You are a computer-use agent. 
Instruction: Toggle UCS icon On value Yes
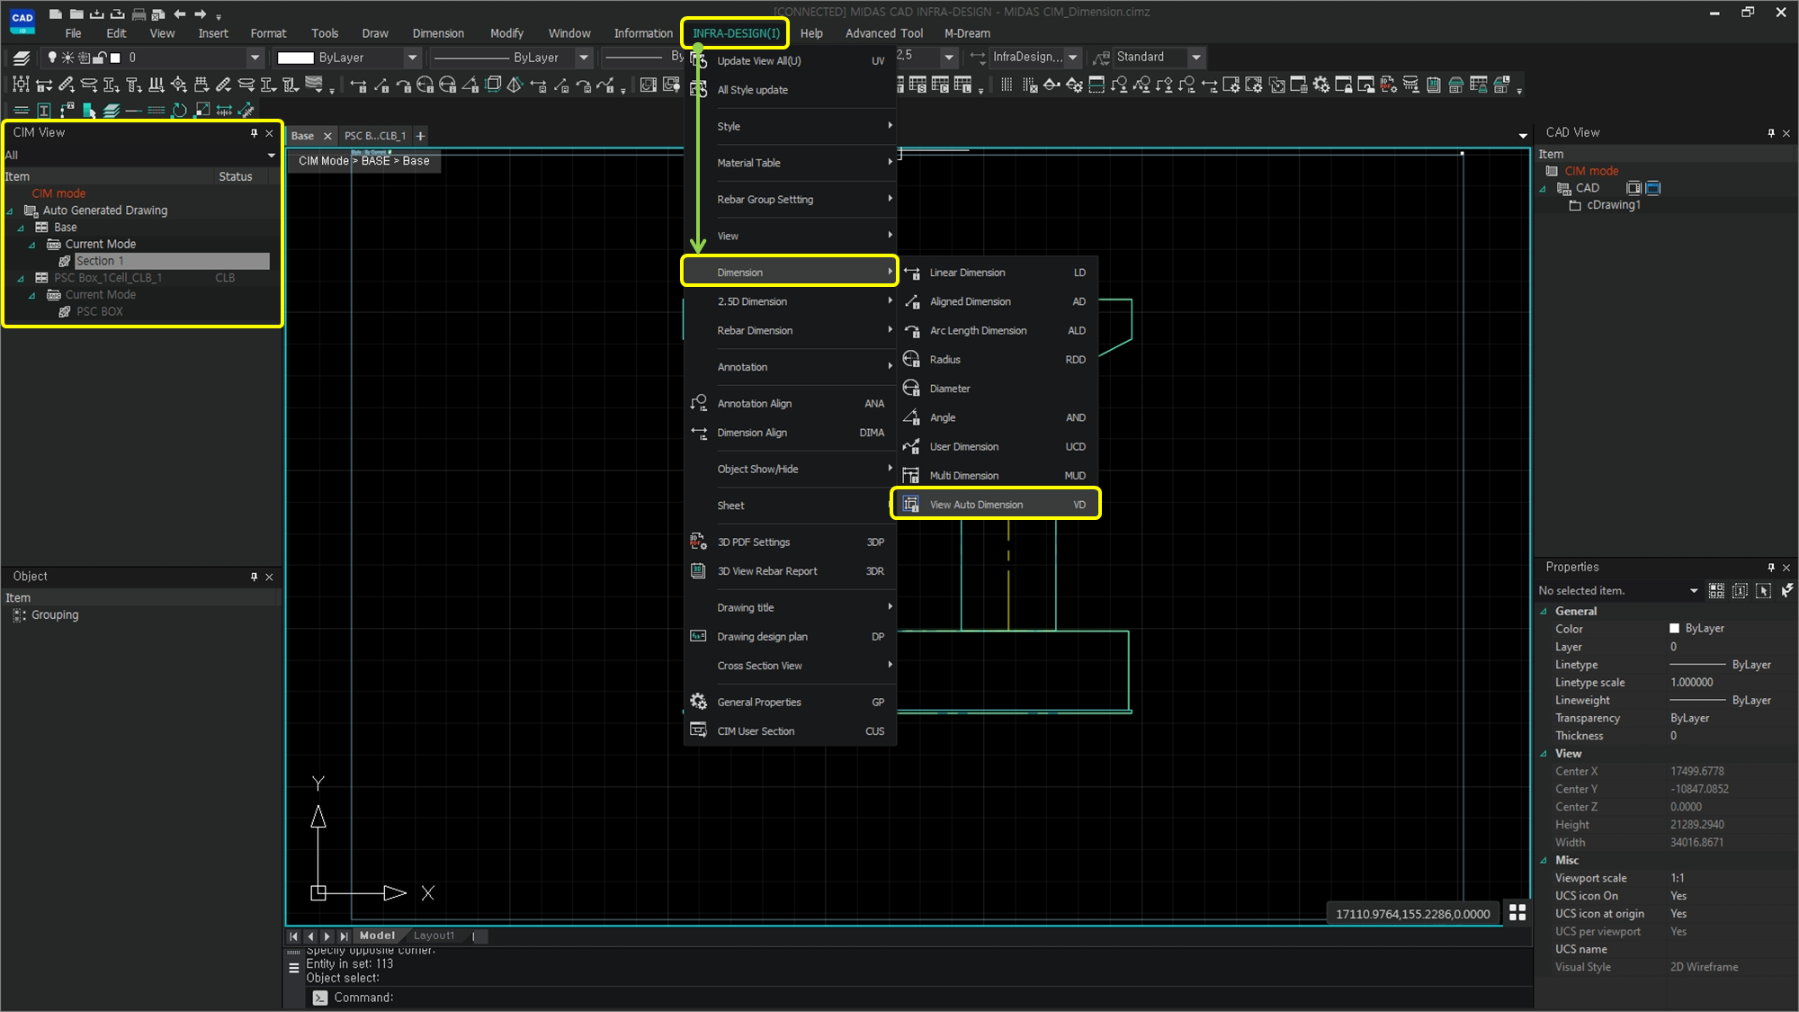pos(1678,896)
